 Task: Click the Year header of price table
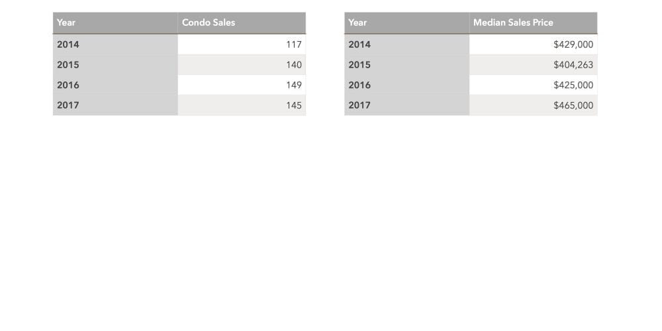tap(407, 23)
